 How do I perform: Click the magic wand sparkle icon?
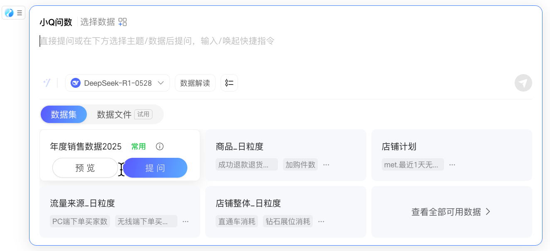coord(47,83)
